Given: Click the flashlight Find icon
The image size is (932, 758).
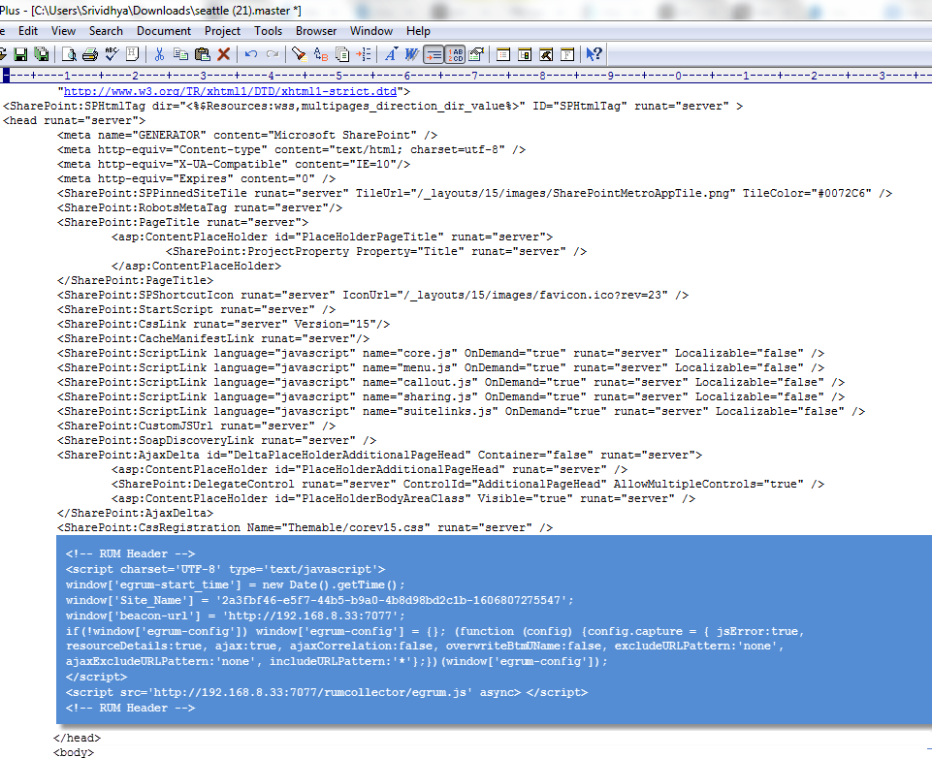Looking at the screenshot, I should (299, 54).
